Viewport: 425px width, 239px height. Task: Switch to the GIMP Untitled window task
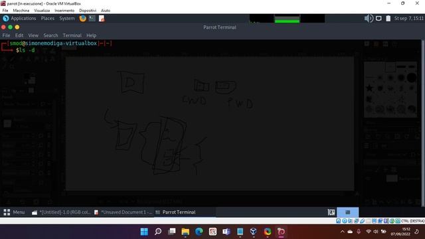(x=61, y=212)
